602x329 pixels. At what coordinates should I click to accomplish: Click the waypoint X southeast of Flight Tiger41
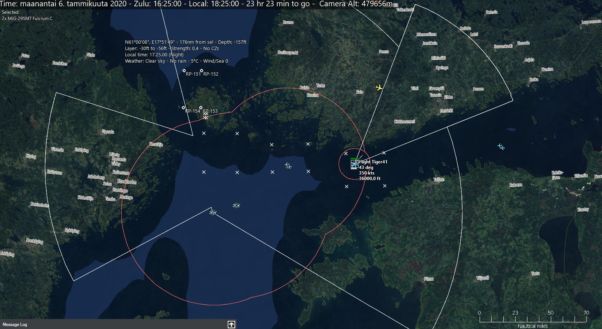click(x=385, y=186)
